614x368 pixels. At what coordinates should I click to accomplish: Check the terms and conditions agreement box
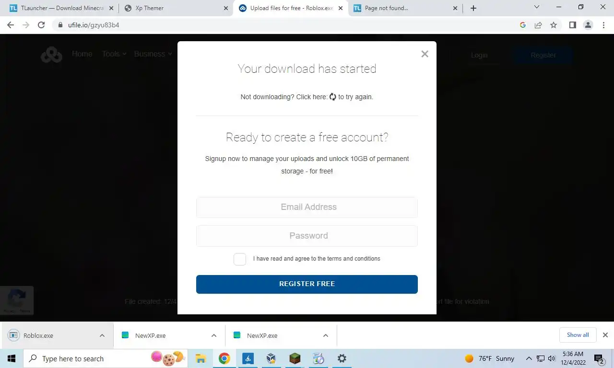[240, 259]
